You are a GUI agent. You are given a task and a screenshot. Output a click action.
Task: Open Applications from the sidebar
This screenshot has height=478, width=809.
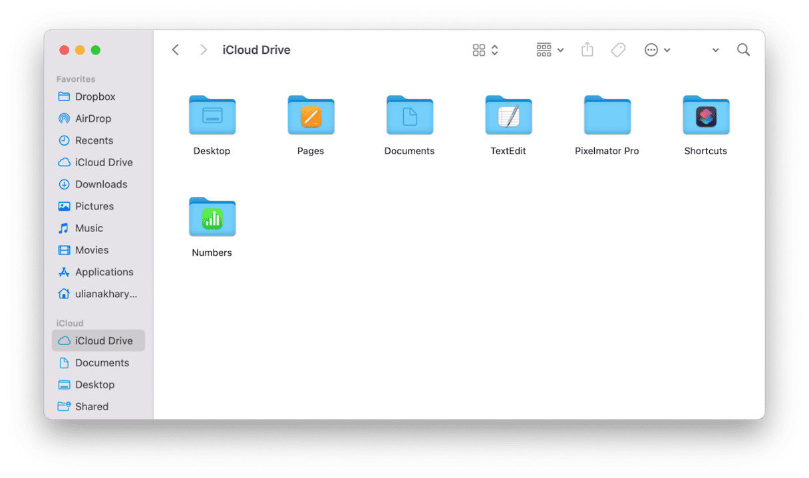[x=101, y=272]
